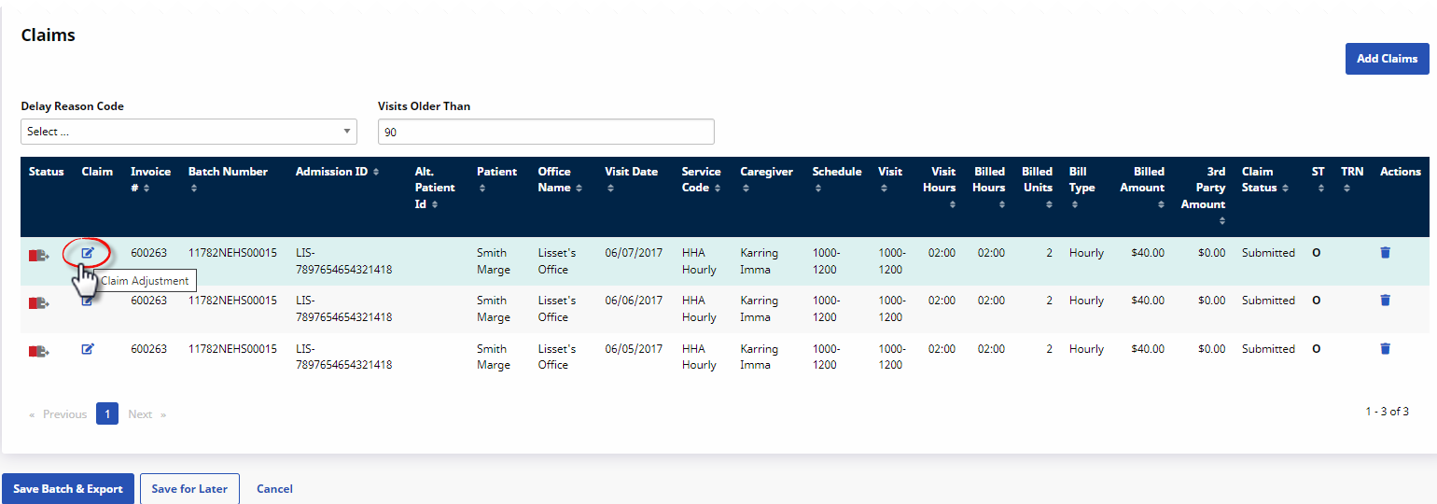Delete the claim with visit date 06/07/2017
Viewport: 1437px width, 504px height.
coord(1385,253)
